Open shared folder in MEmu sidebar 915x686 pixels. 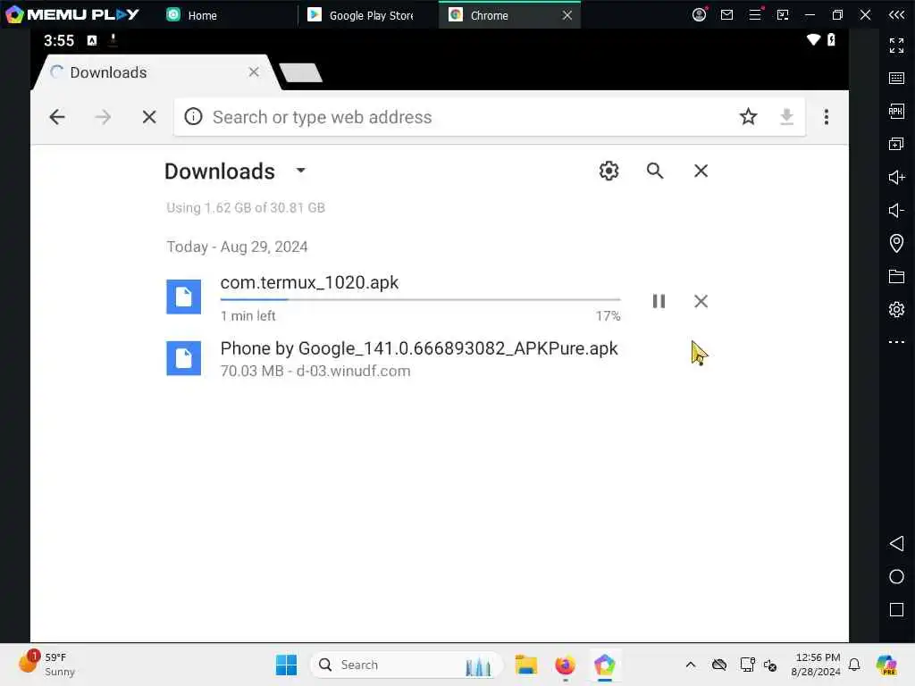[896, 276]
